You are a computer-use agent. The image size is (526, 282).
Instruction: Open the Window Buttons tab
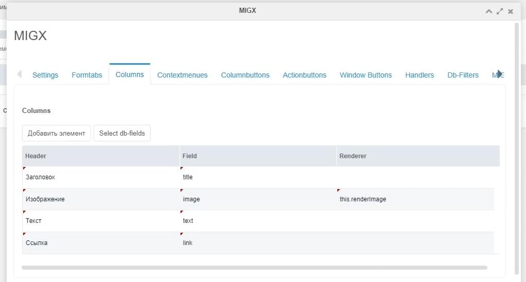pyautogui.click(x=366, y=75)
